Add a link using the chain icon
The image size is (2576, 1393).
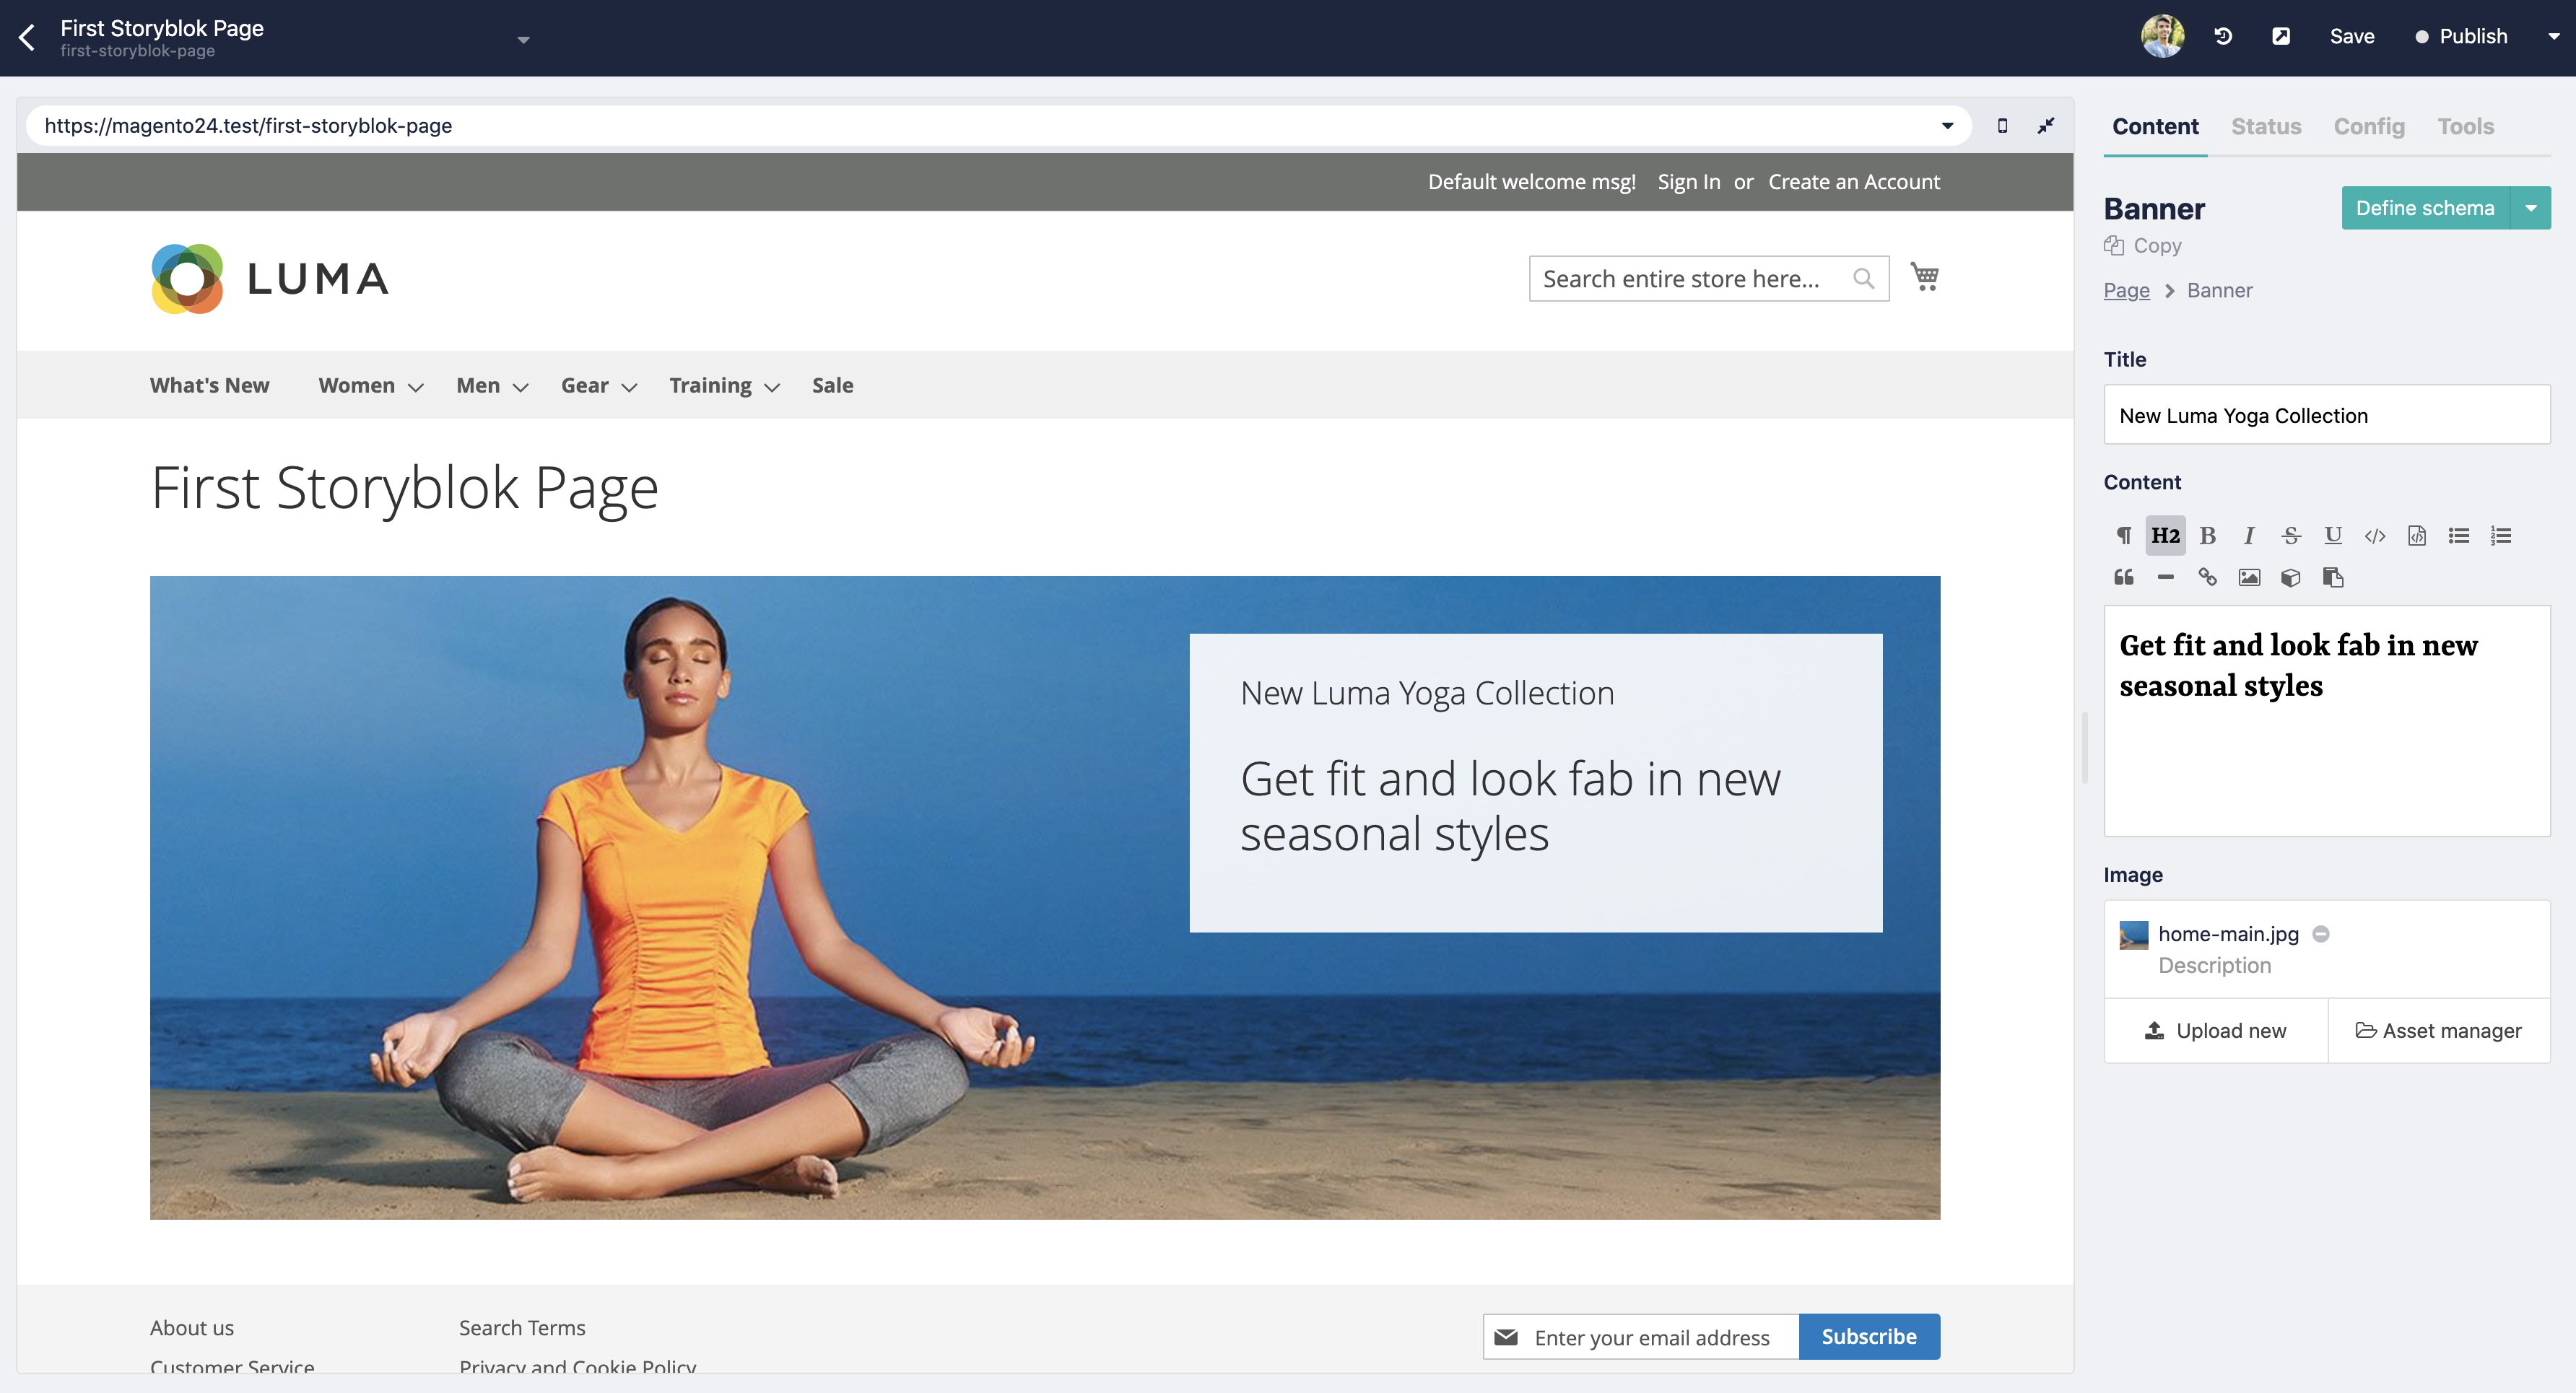click(2207, 577)
